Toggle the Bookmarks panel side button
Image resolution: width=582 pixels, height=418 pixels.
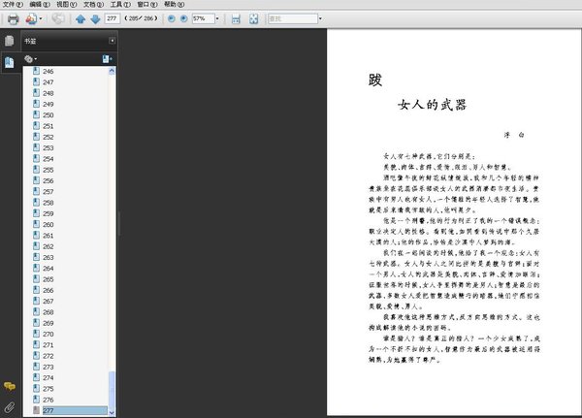pos(10,62)
